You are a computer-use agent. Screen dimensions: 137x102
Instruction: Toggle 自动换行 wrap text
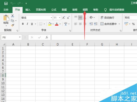point(107,18)
